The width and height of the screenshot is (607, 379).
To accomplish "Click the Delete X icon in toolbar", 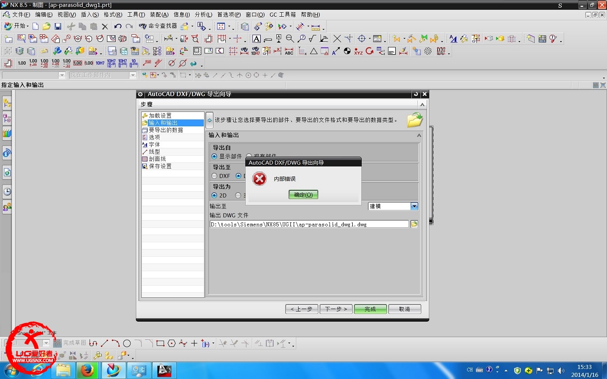I will [105, 27].
